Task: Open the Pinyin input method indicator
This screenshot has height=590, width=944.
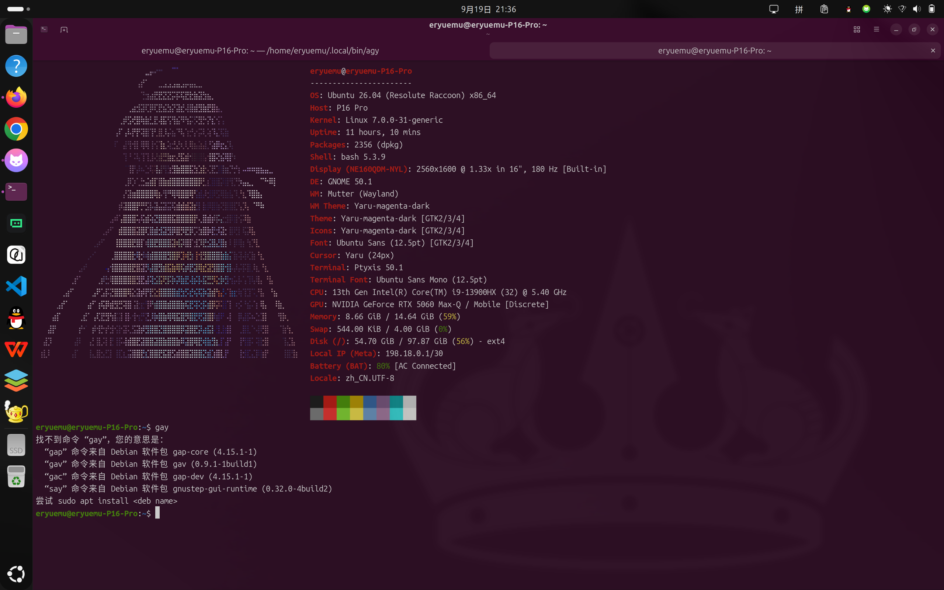Action: click(799, 9)
